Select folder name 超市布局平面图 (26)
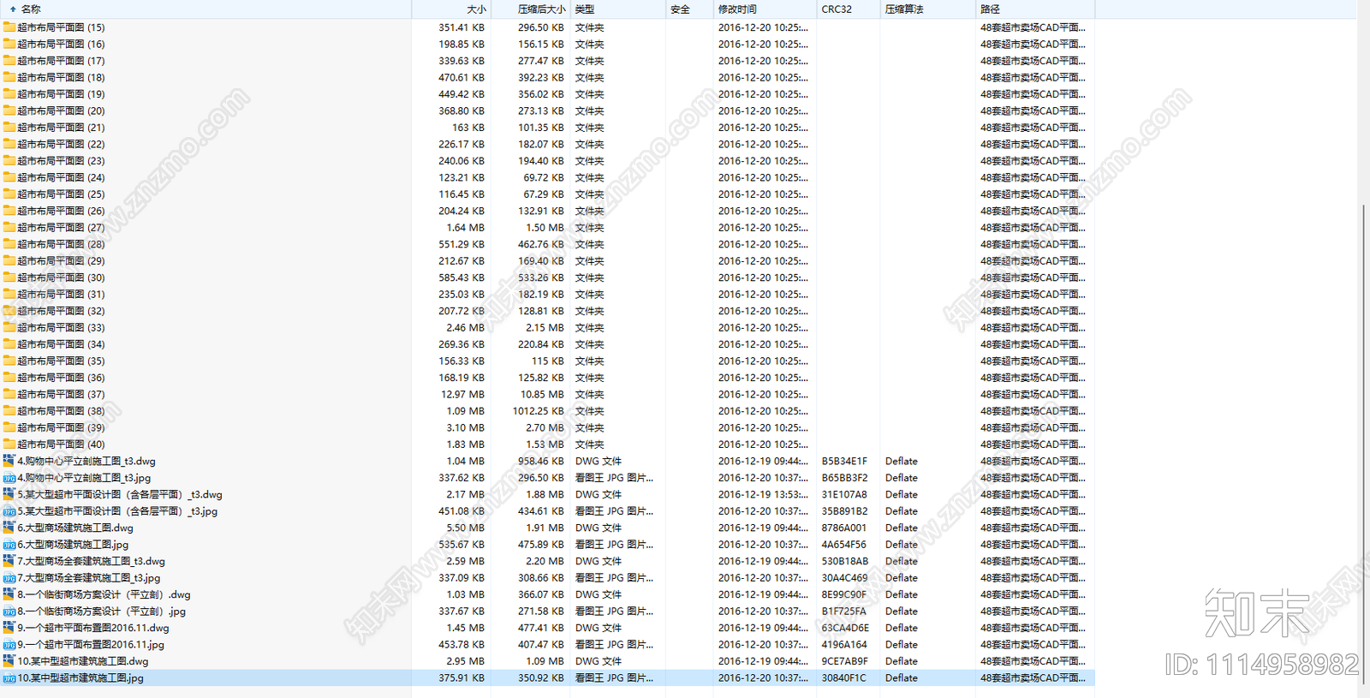This screenshot has width=1370, height=698. click(61, 211)
